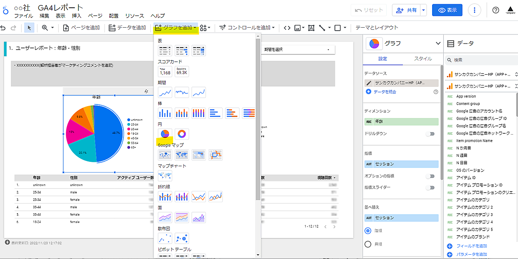
Task: Click the embed URL code icon
Action: click(287, 28)
